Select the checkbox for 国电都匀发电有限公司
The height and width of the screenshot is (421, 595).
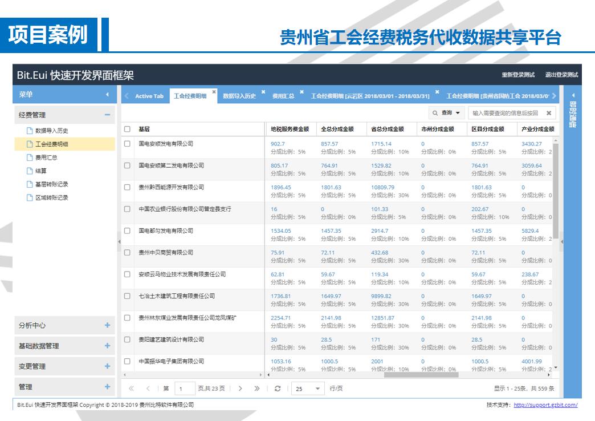coord(128,230)
